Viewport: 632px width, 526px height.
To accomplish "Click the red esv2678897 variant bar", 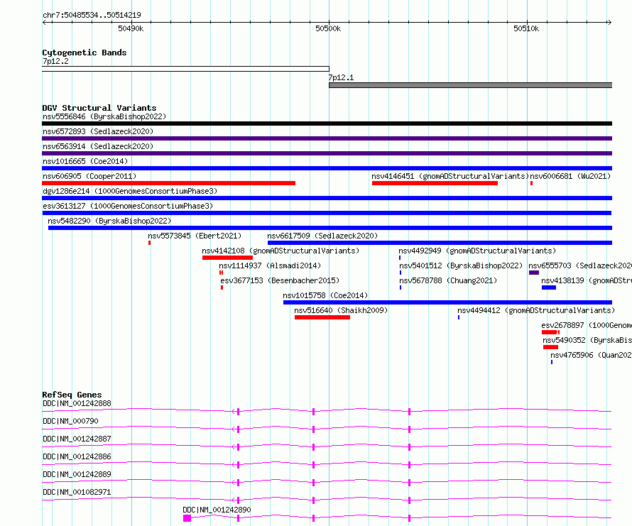I will (550, 332).
